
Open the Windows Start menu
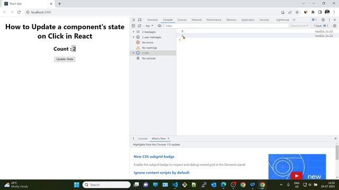click(77, 185)
